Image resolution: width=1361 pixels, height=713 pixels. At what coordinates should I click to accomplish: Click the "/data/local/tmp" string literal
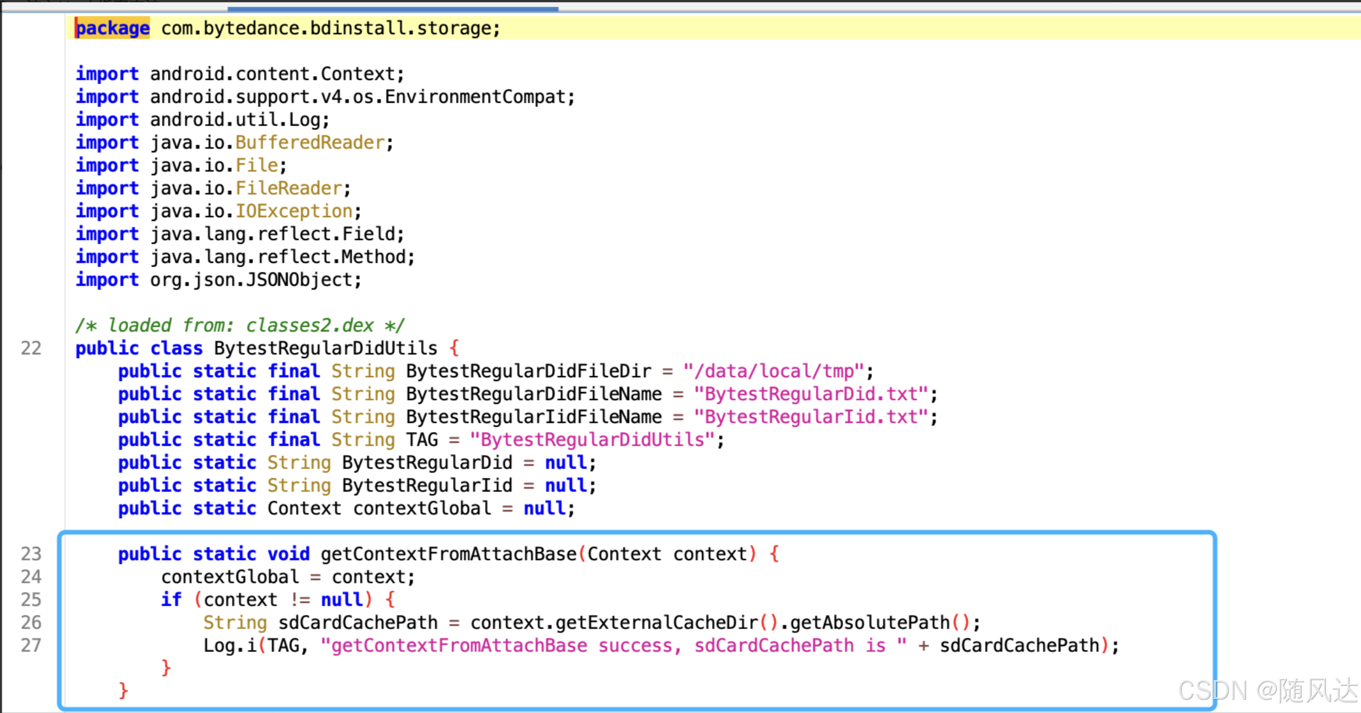coord(773,371)
